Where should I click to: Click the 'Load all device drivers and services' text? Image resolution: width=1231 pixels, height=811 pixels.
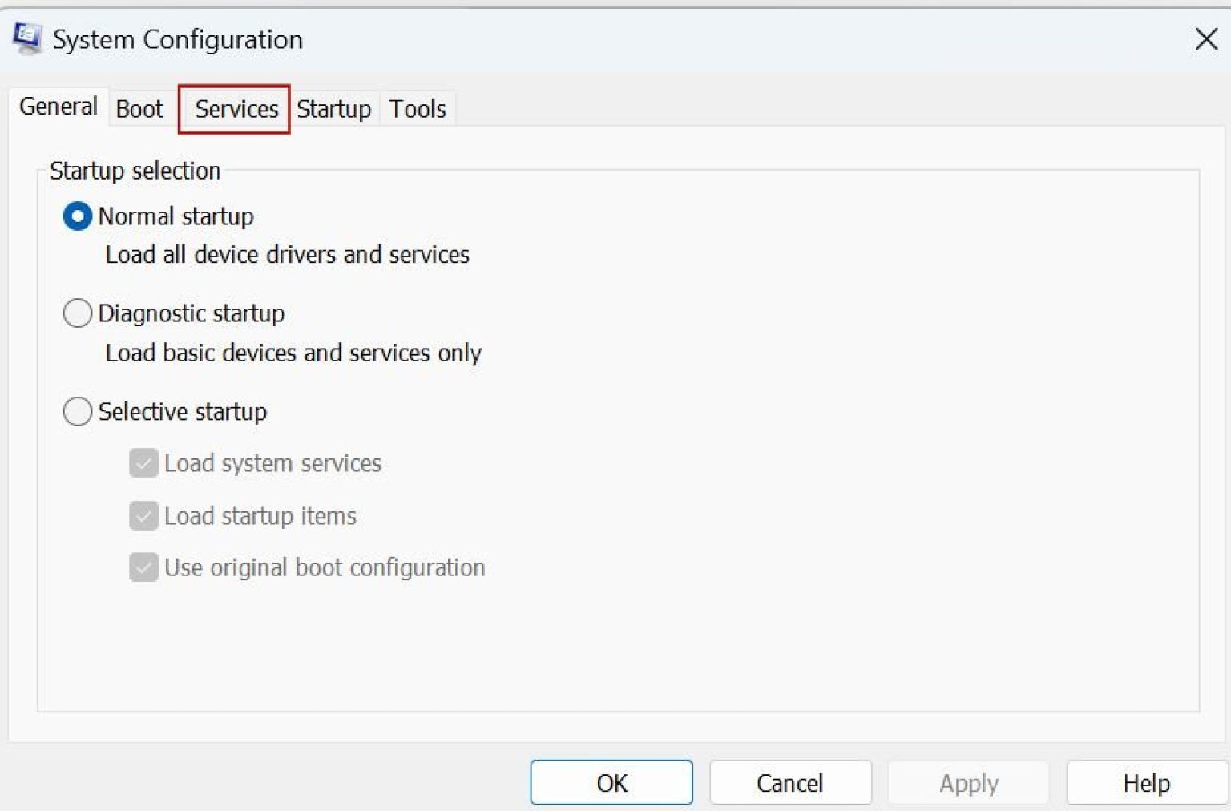pyautogui.click(x=287, y=255)
